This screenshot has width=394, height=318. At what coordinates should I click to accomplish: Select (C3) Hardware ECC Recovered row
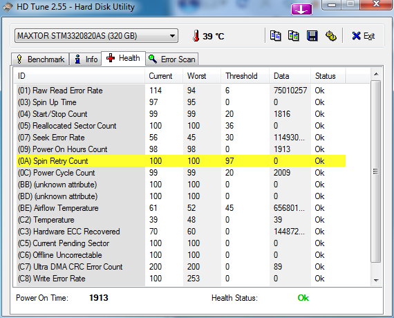pyautogui.click(x=181, y=232)
